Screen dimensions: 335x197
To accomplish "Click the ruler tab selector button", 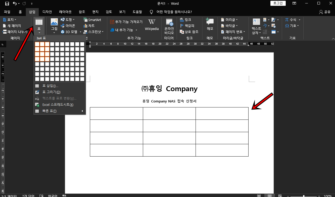I will pyautogui.click(x=3, y=45).
